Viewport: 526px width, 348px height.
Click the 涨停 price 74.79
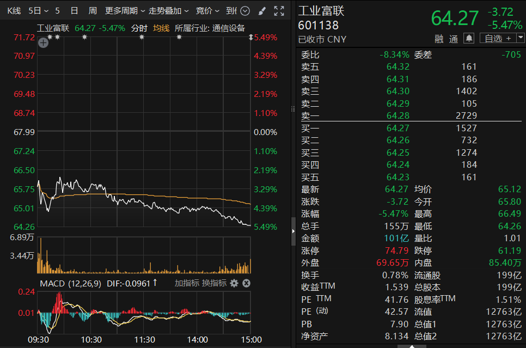click(397, 251)
